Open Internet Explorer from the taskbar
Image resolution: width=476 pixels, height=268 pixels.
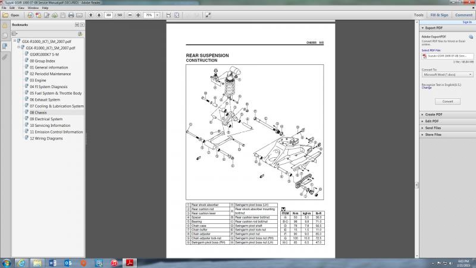pyautogui.click(x=21, y=263)
